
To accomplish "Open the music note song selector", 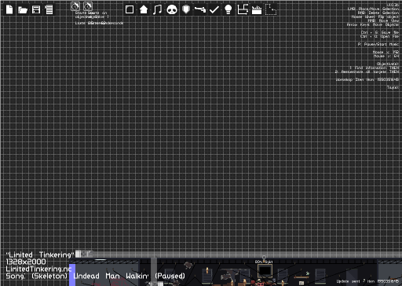I will coord(157,9).
